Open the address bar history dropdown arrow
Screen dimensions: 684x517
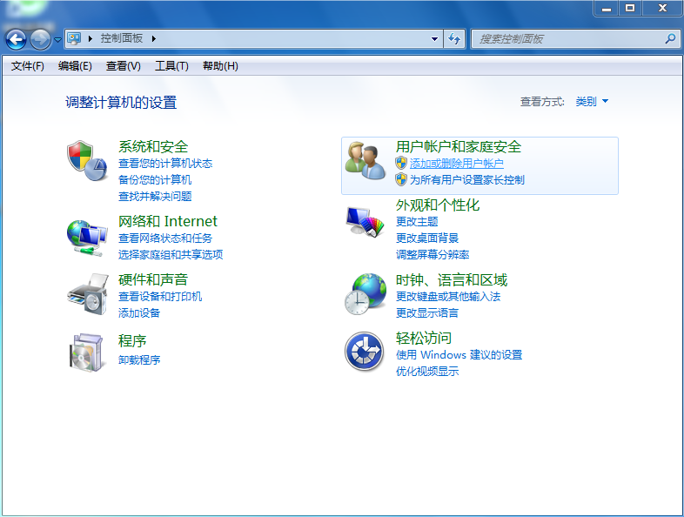coord(435,39)
